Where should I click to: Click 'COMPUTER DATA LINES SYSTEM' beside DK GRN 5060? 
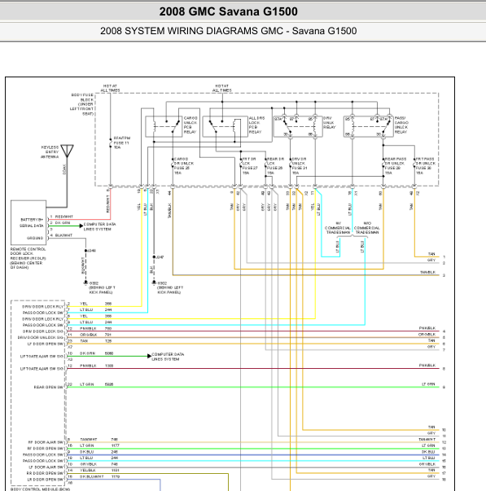[168, 357]
